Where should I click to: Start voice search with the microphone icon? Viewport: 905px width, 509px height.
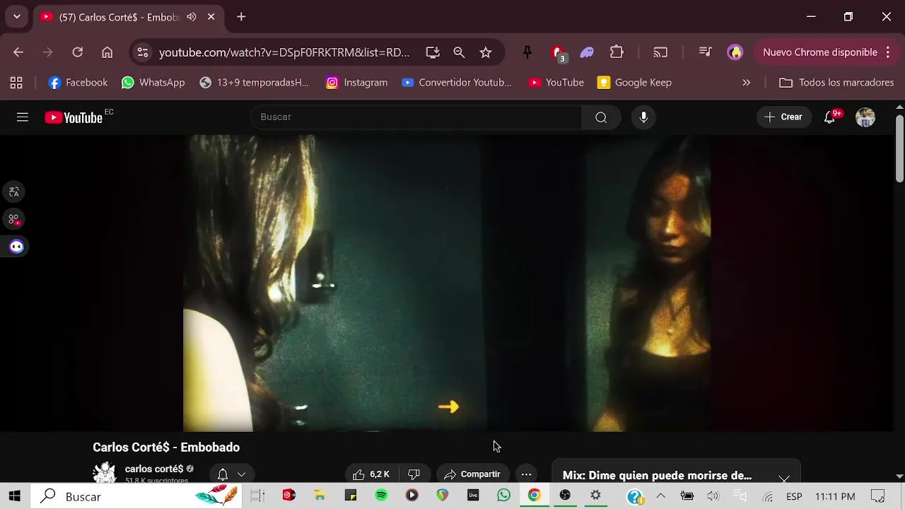pyautogui.click(x=643, y=117)
